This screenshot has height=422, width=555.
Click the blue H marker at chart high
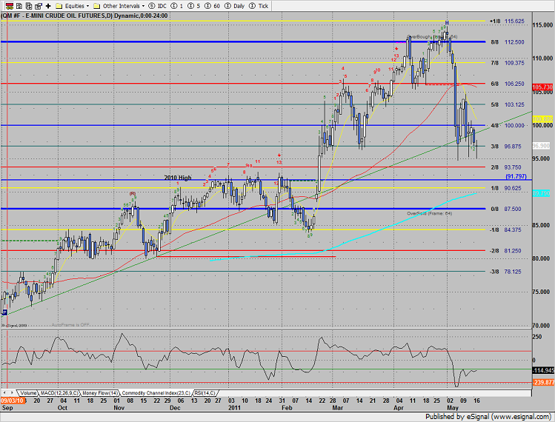coord(447,23)
